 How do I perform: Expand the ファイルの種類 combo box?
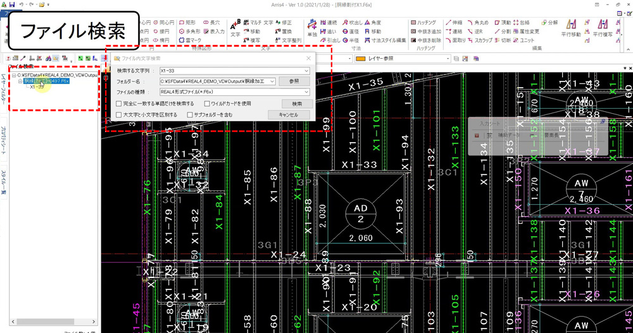[x=306, y=92]
